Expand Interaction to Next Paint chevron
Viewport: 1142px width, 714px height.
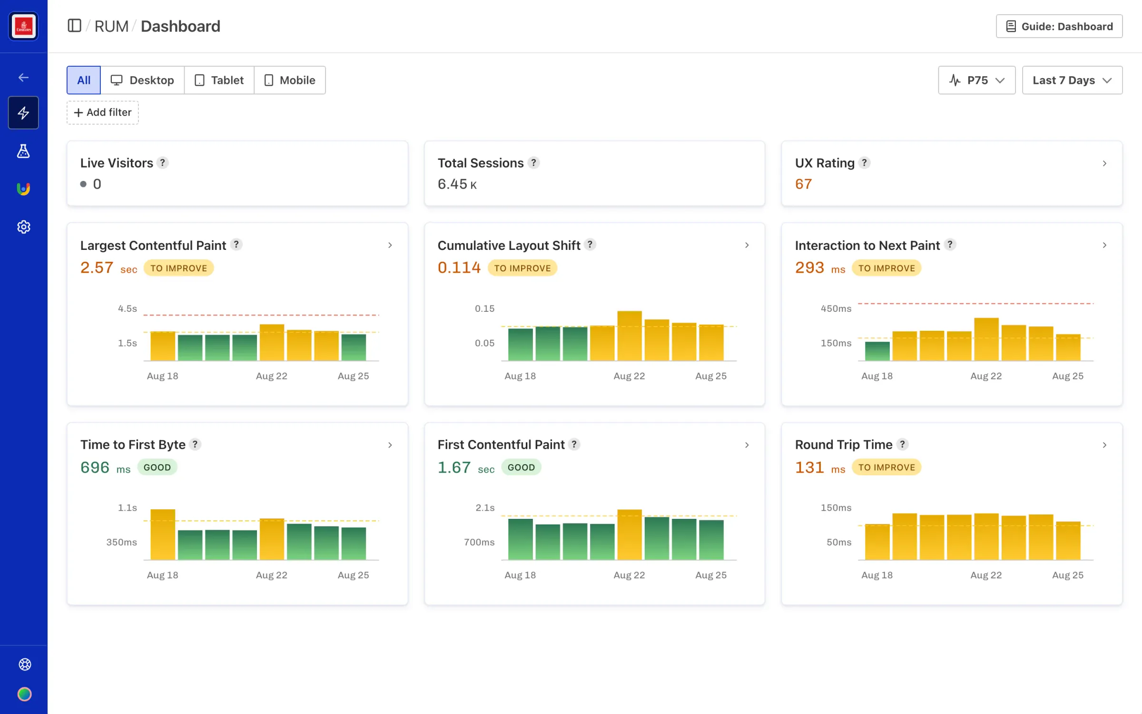click(1104, 245)
